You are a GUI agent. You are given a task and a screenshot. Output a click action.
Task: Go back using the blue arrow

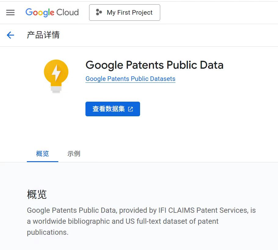[10, 35]
